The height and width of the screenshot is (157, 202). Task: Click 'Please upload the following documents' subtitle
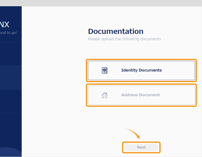click(x=124, y=39)
